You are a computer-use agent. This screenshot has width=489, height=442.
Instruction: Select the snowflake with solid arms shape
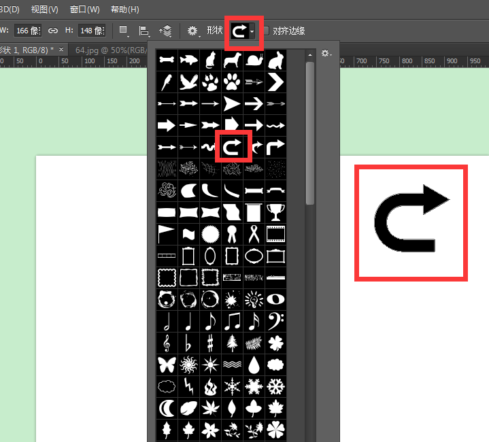[x=254, y=387]
